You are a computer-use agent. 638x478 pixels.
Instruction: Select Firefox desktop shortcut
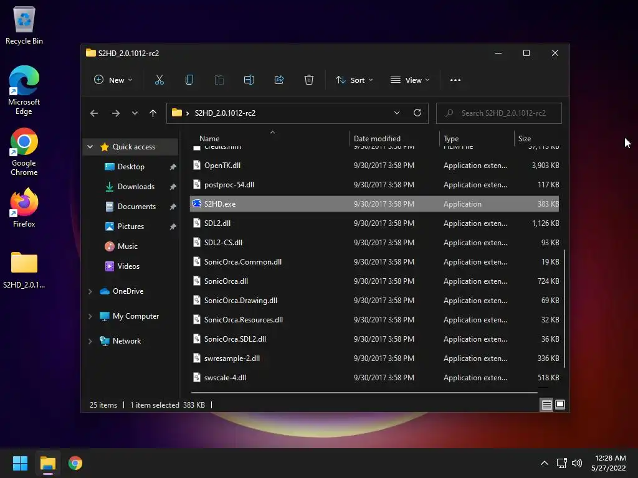pos(24,208)
